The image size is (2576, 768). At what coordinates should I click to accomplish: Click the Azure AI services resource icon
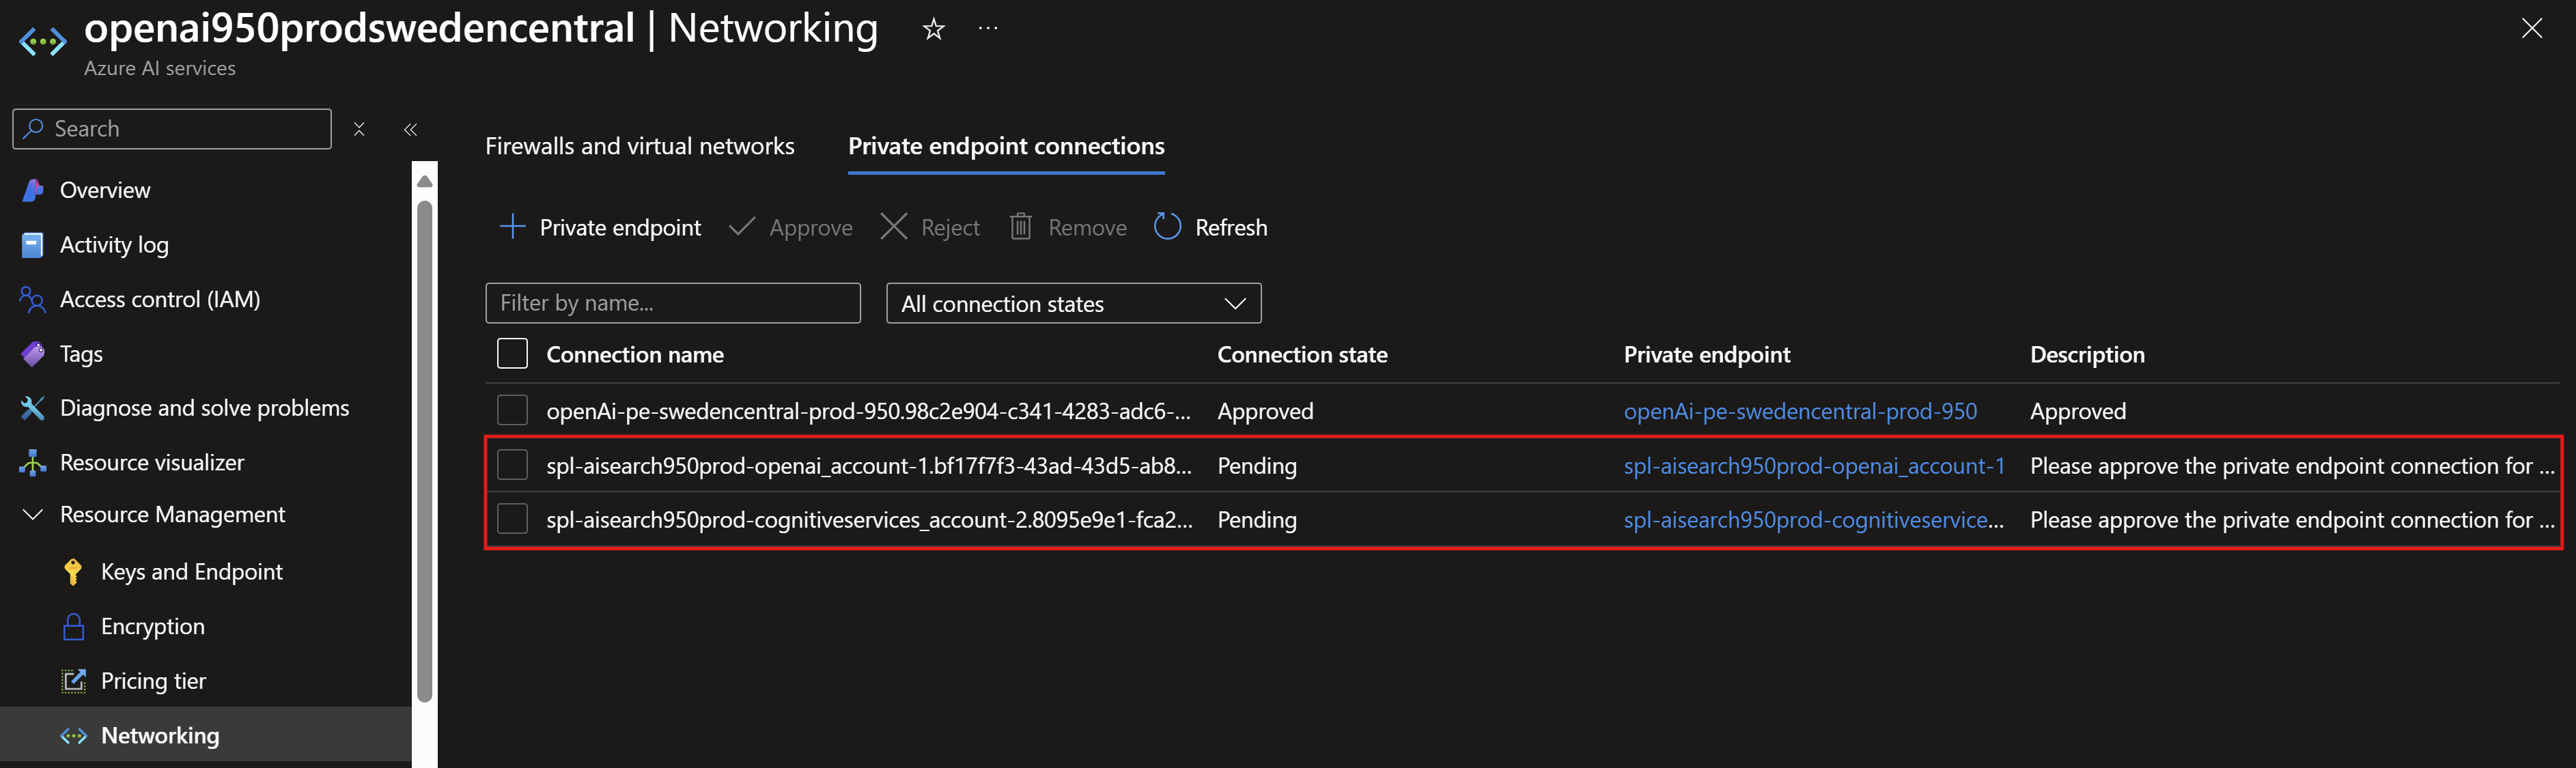(43, 42)
